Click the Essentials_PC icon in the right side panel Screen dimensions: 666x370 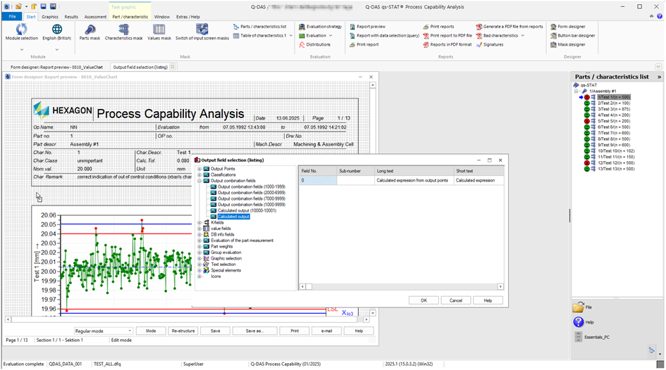click(578, 337)
